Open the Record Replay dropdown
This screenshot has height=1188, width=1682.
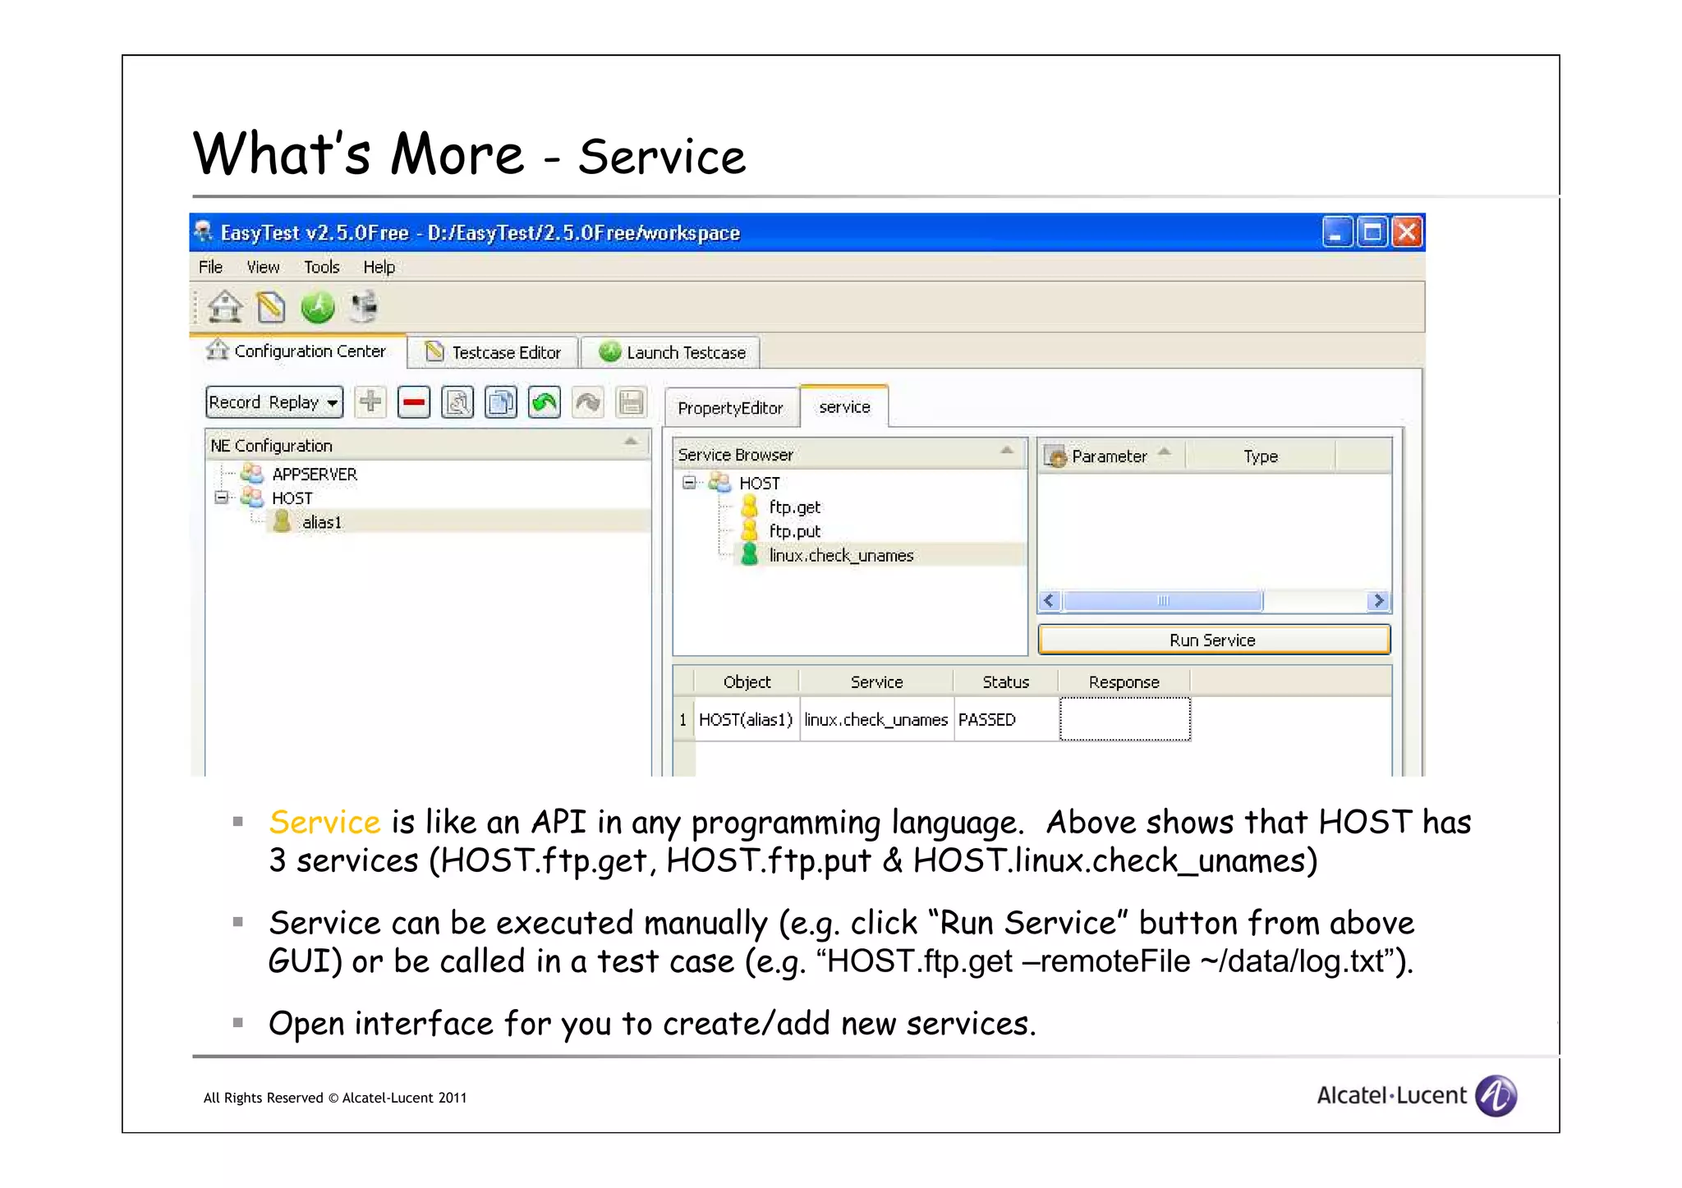coord(274,402)
